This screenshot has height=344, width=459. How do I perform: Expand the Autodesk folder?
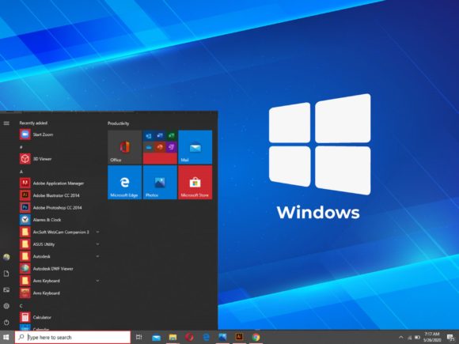pyautogui.click(x=98, y=256)
